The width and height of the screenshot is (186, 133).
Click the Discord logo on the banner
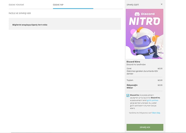[144, 14]
